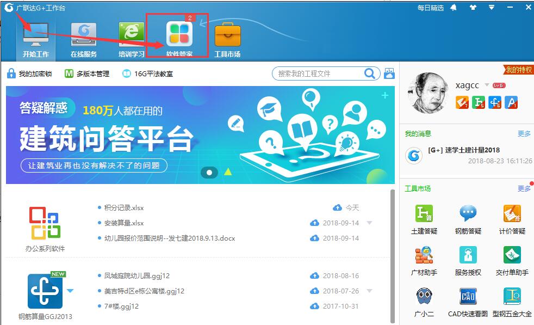
Task: Open 广小二 tool
Action: (x=424, y=302)
